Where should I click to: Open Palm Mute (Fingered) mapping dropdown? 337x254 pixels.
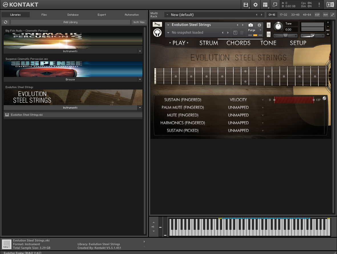263,107
